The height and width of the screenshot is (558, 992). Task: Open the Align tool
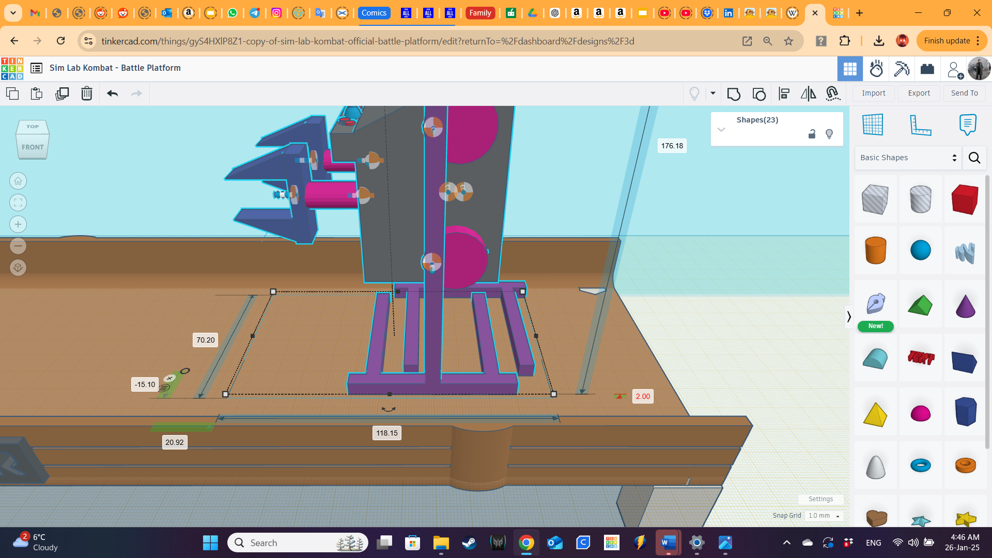784,94
